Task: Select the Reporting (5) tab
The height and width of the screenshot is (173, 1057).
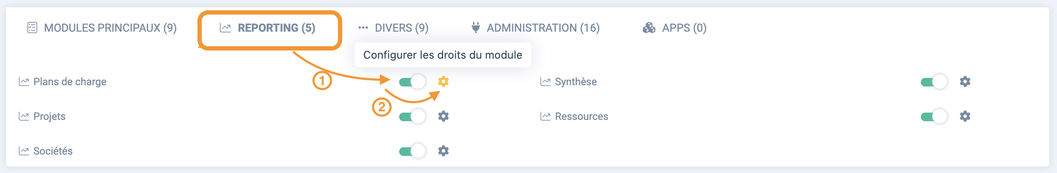Action: click(268, 28)
